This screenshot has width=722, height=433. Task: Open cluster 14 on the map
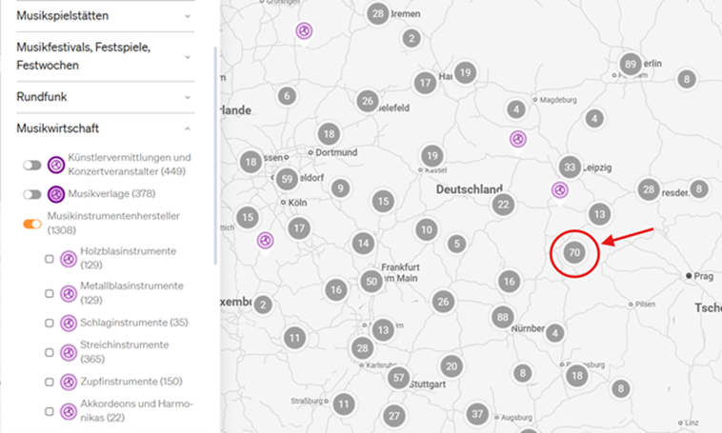pos(363,244)
